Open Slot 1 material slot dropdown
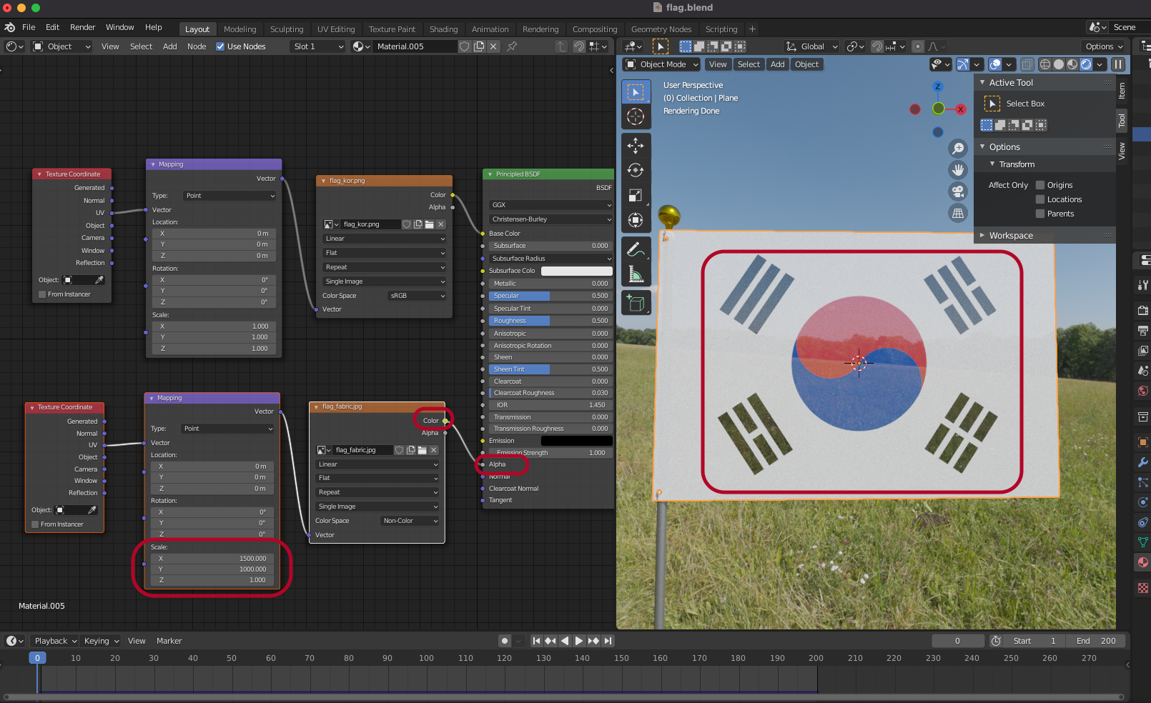Viewport: 1151px width, 703px height. pyautogui.click(x=318, y=46)
